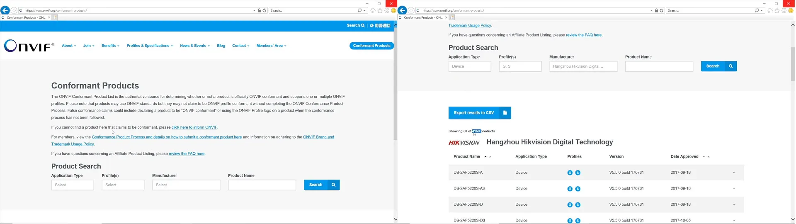796x224 pixels.
Task: Open the tools gear in left window
Action: [387, 11]
